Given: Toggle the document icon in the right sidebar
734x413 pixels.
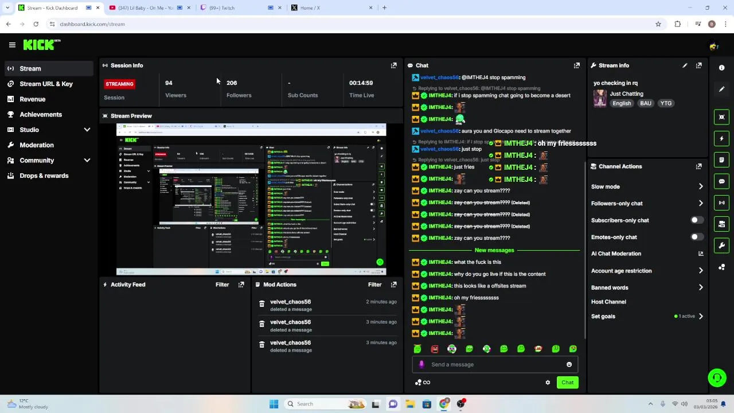Looking at the screenshot, I should coord(721,159).
